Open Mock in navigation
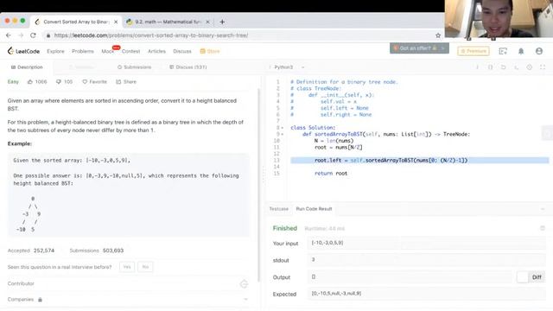553x311 pixels. point(107,51)
